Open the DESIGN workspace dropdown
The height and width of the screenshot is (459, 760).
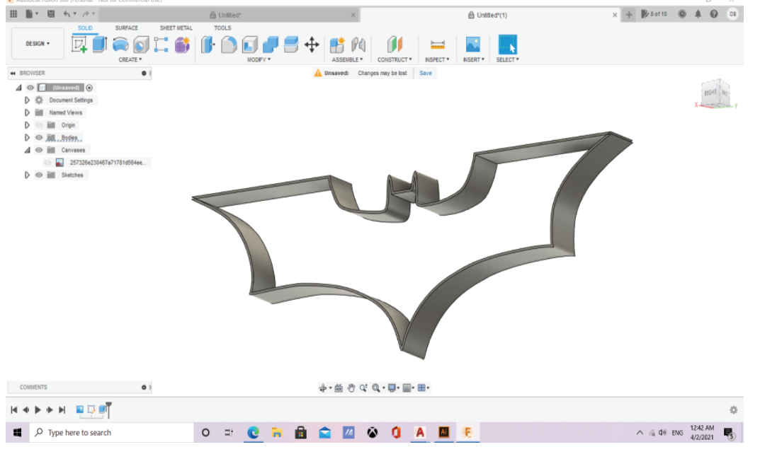38,44
